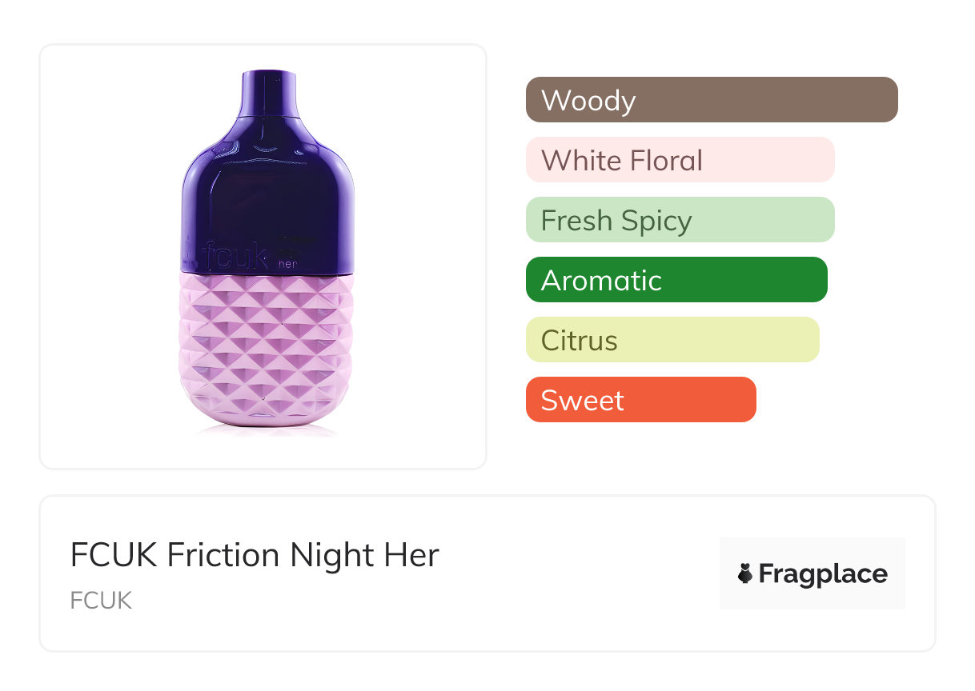Pick the Aromatic accord bar
Screen dimensions: 975x691
(676, 280)
